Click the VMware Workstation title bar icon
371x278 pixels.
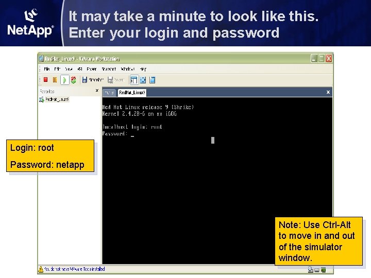tap(41, 58)
